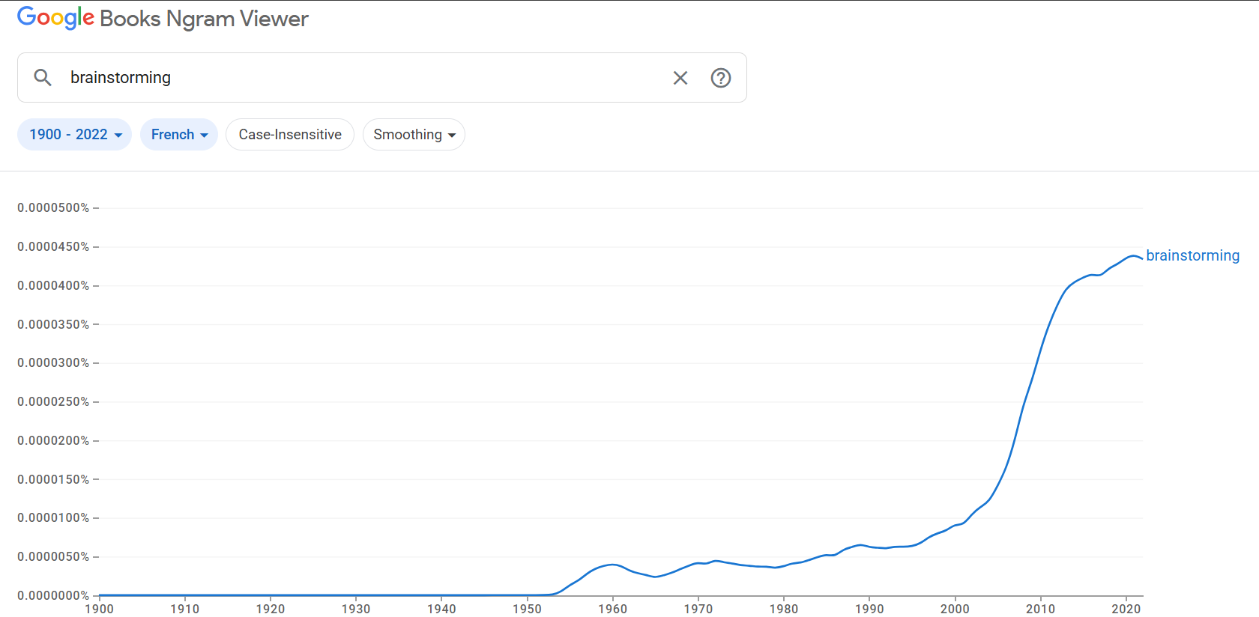Click the 2000 label on the x-axis
Viewport: 1259px width, 617px height.
coord(955,609)
